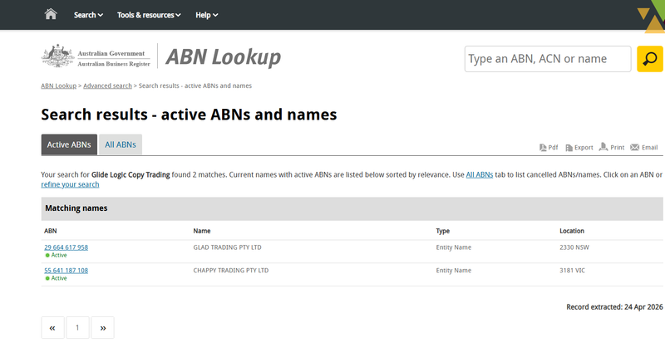This screenshot has height=357, width=665.
Task: Click the Type column header
Action: (443, 231)
